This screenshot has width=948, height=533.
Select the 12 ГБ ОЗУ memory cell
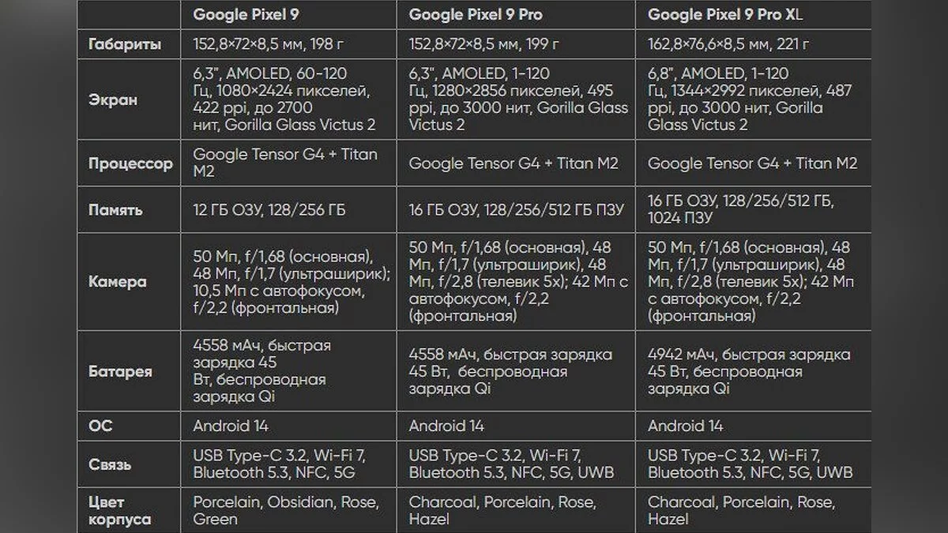coord(269,210)
